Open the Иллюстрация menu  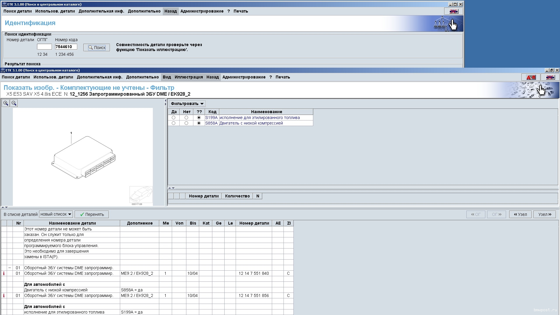tap(188, 77)
